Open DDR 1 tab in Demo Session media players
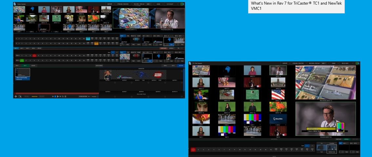 click(x=17, y=66)
